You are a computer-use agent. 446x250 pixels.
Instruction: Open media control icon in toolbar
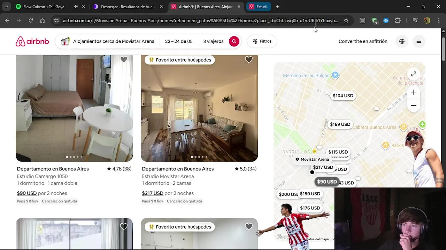(415, 20)
